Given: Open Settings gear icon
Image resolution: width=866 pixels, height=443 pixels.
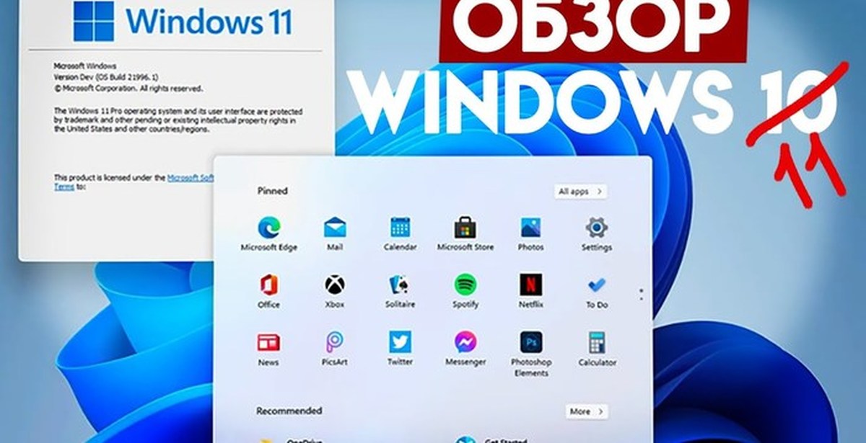Looking at the screenshot, I should coord(596,228).
